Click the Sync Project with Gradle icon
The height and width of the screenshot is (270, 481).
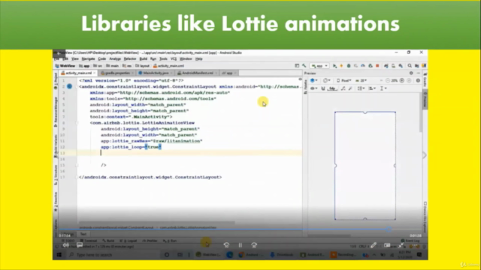point(386,66)
